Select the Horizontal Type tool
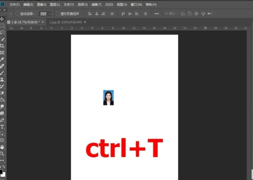 tap(2, 127)
